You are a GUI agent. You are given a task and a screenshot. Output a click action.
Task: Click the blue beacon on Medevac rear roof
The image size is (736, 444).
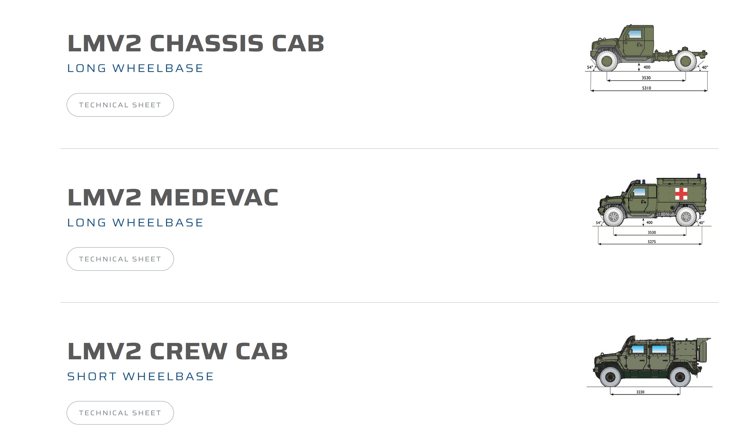coord(699,176)
